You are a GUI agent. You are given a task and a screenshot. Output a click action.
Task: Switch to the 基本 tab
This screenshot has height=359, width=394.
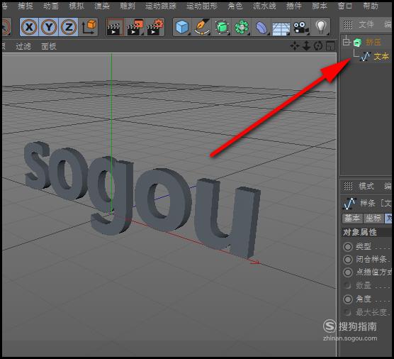click(352, 218)
